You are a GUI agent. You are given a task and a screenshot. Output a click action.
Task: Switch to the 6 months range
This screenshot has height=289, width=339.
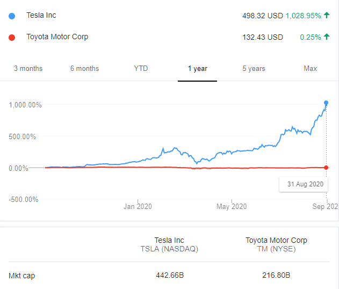tap(84, 68)
